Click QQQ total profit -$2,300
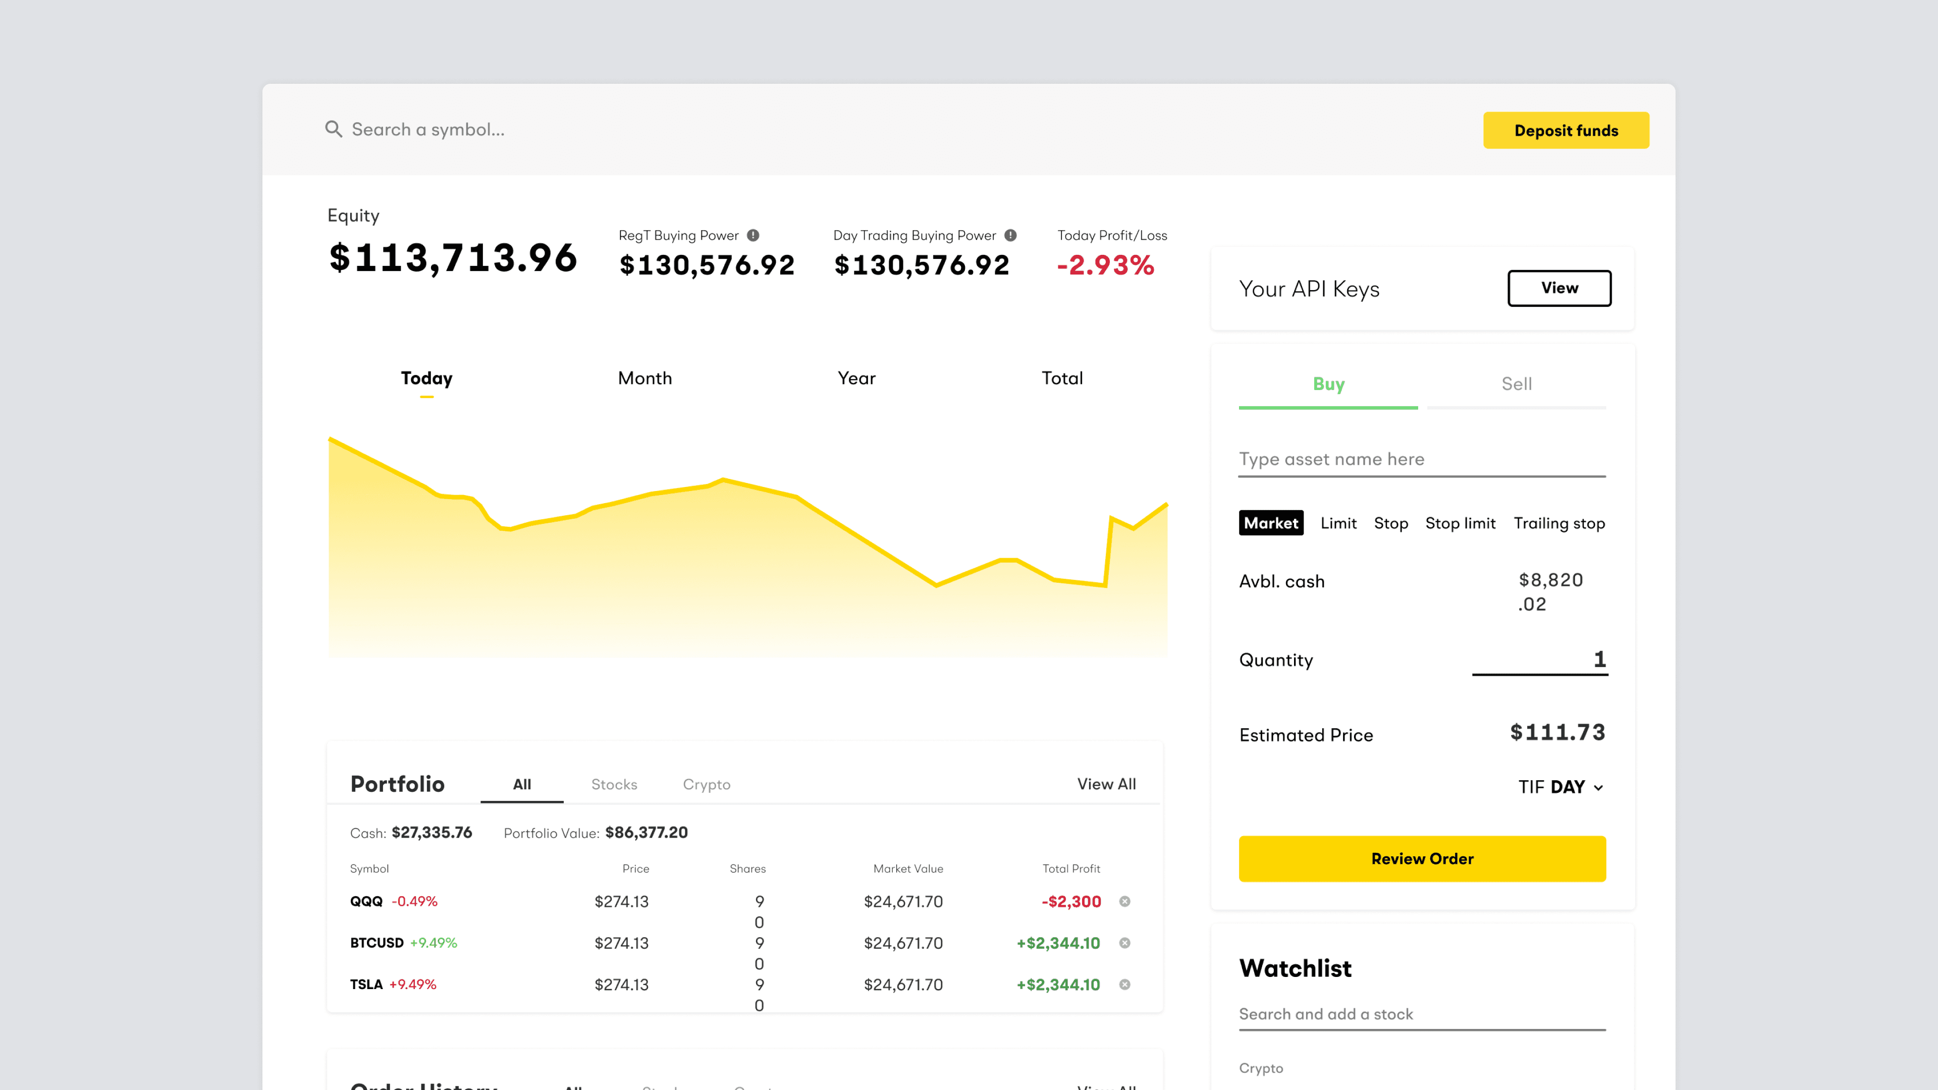The height and width of the screenshot is (1090, 1938). click(1070, 901)
